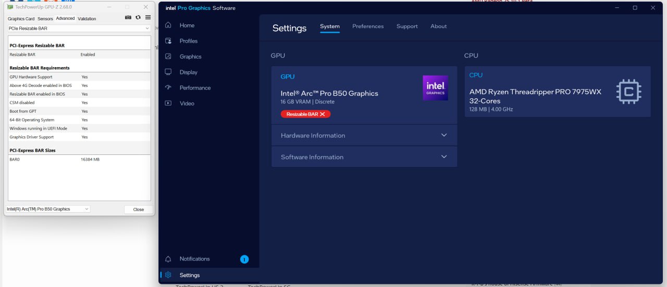667x287 pixels.
Task: Switch to the Preferences tab
Action: click(x=368, y=27)
